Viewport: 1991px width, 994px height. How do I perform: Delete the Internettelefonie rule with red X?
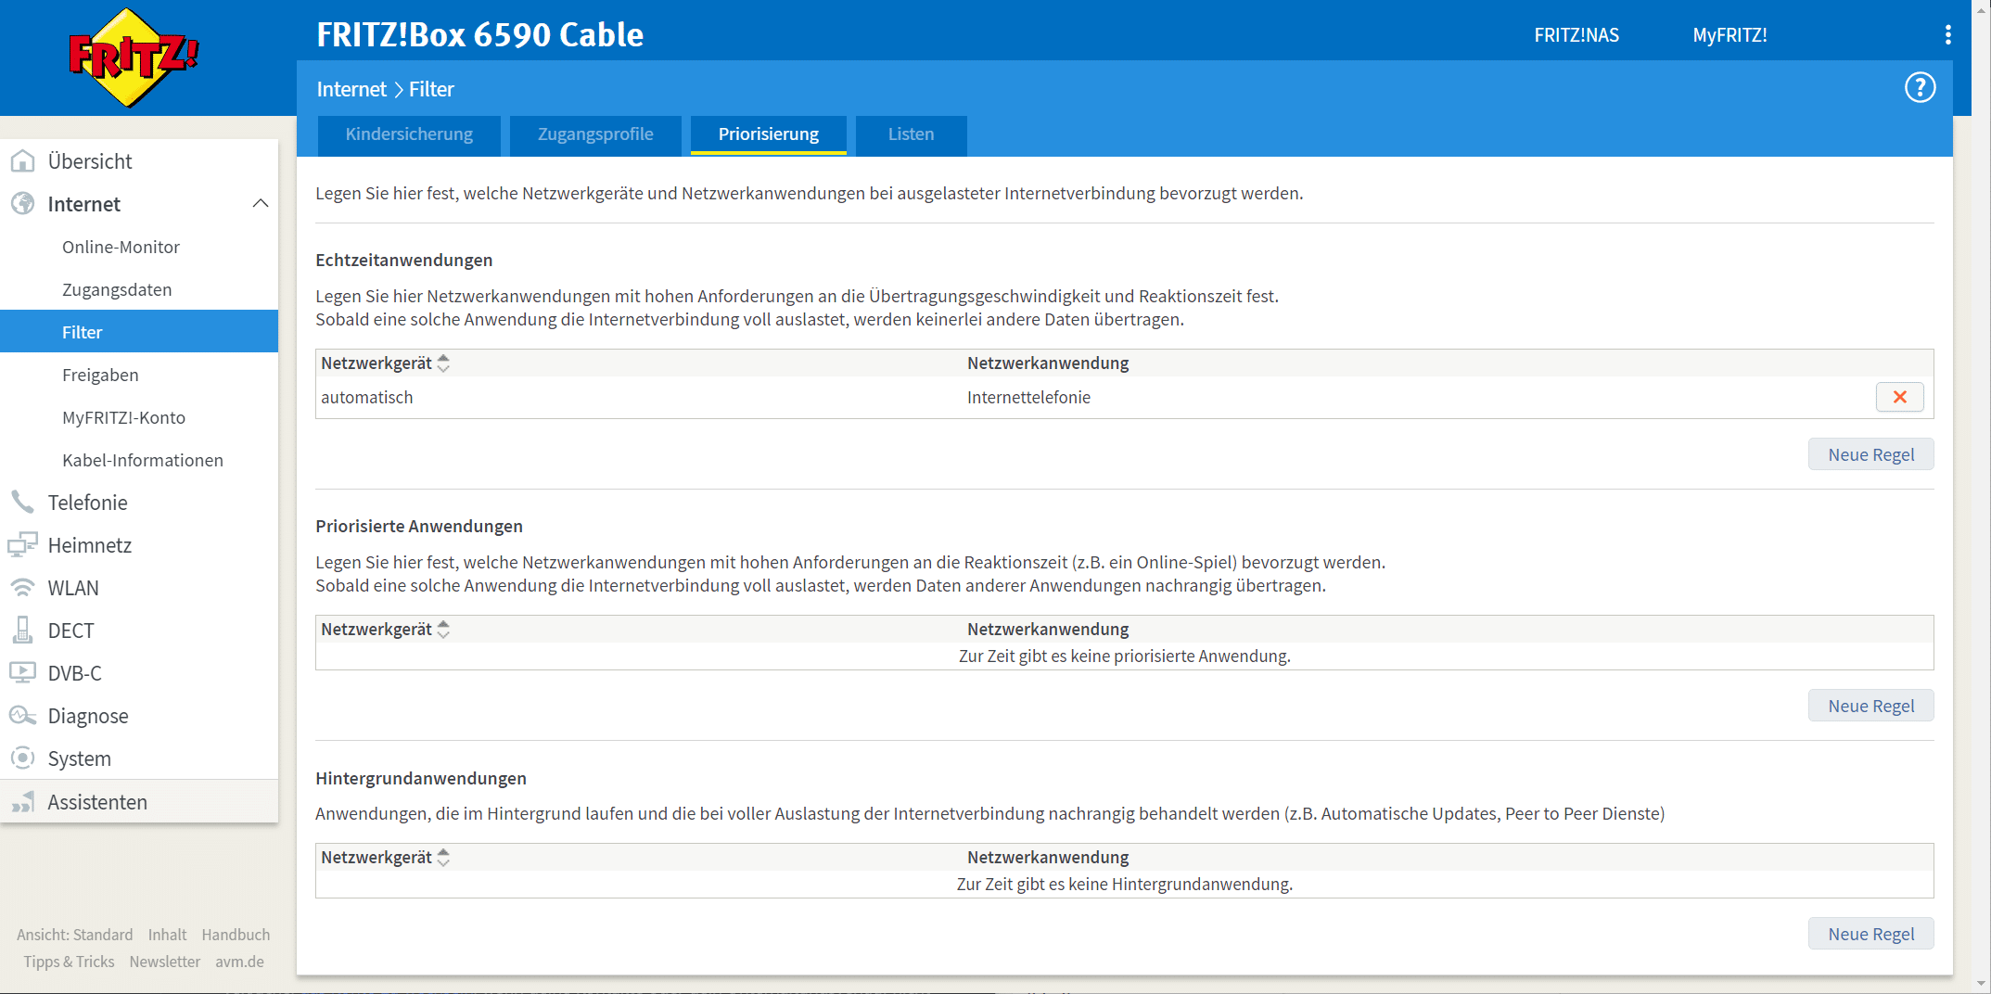coord(1899,397)
